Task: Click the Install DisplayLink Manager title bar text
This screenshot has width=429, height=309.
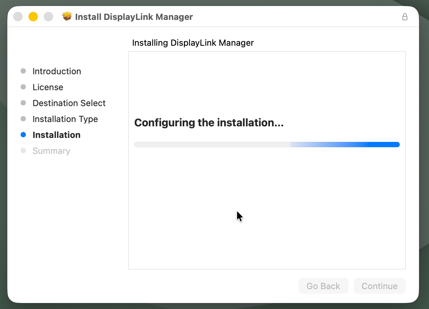Action: tap(134, 17)
